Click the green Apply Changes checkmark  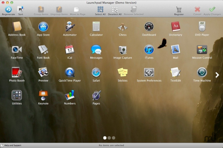pyautogui.click(x=212, y=9)
